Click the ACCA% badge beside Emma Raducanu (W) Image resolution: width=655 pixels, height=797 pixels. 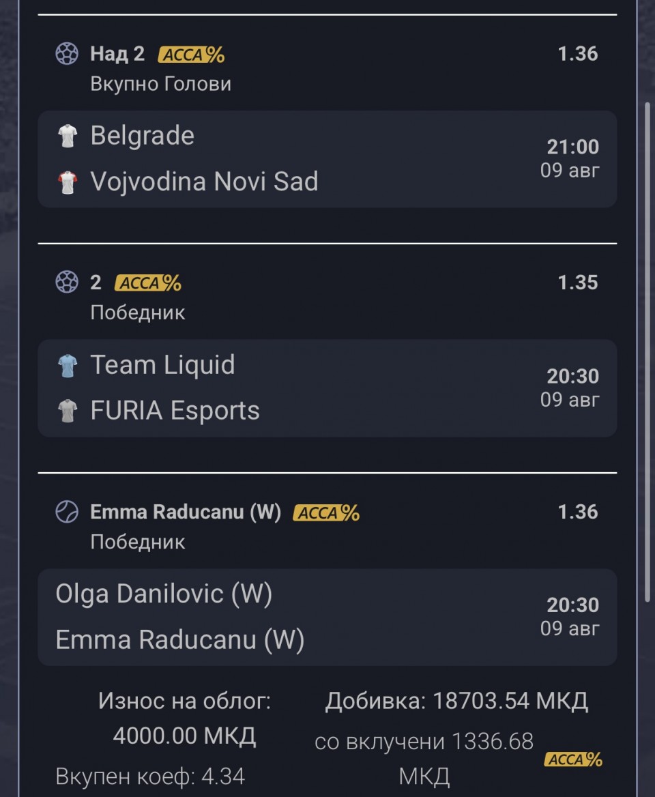[326, 513]
